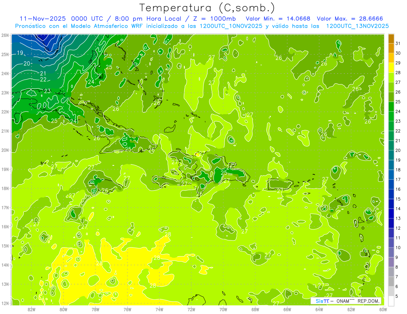Click the latitude axis label '21N'
Screen dimensions: 407x314
5,131
